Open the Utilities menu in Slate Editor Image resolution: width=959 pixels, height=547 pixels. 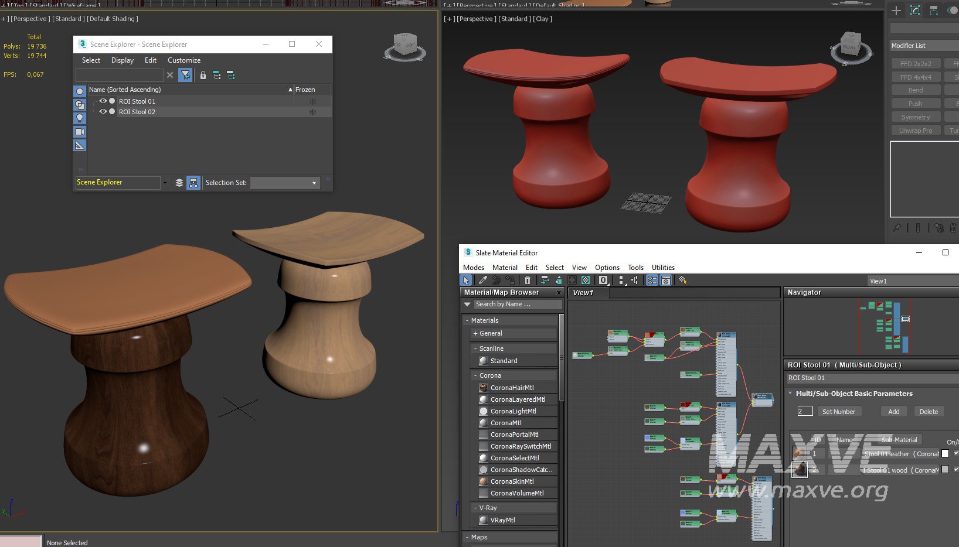663,268
